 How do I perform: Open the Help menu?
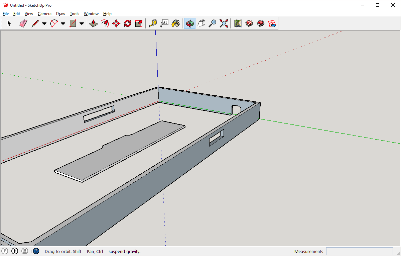107,14
